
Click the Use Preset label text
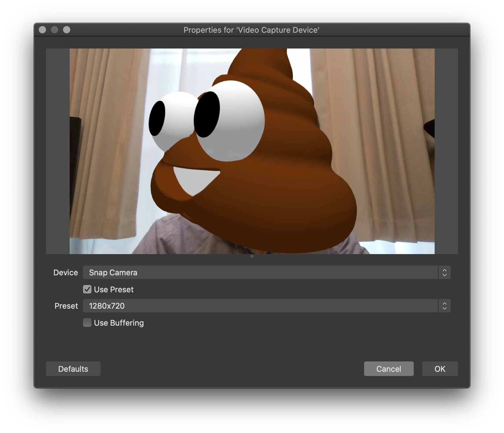(x=114, y=289)
